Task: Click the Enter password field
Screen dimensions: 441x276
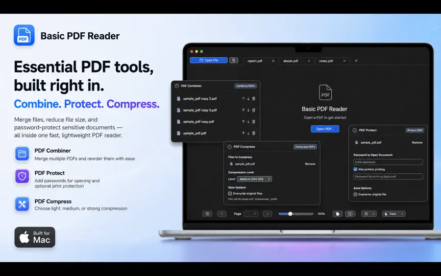Action: (388, 162)
